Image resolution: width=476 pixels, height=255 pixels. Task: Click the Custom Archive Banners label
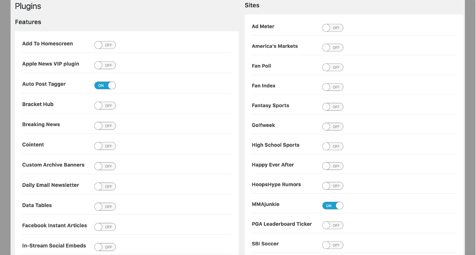click(53, 165)
